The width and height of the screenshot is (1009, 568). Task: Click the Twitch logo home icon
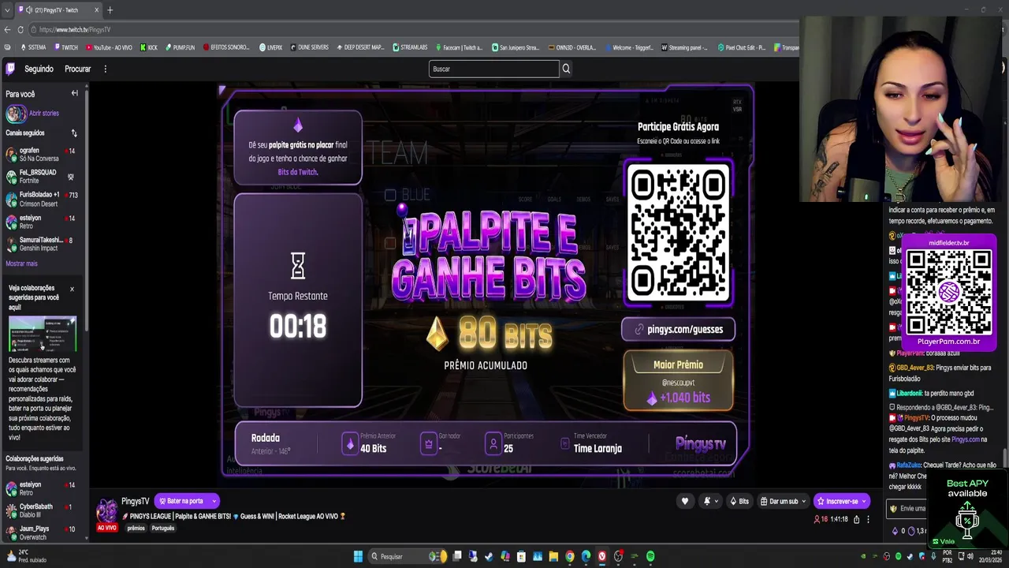[11, 69]
